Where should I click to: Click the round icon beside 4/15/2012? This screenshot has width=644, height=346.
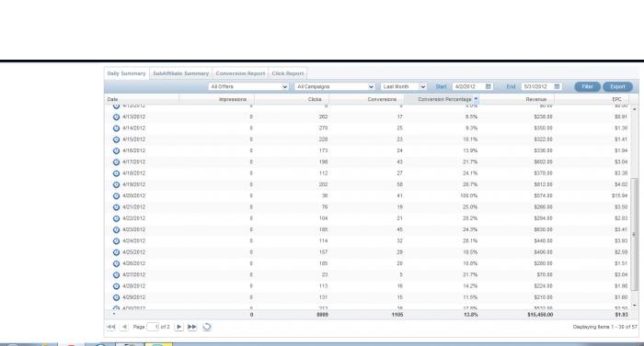point(116,140)
